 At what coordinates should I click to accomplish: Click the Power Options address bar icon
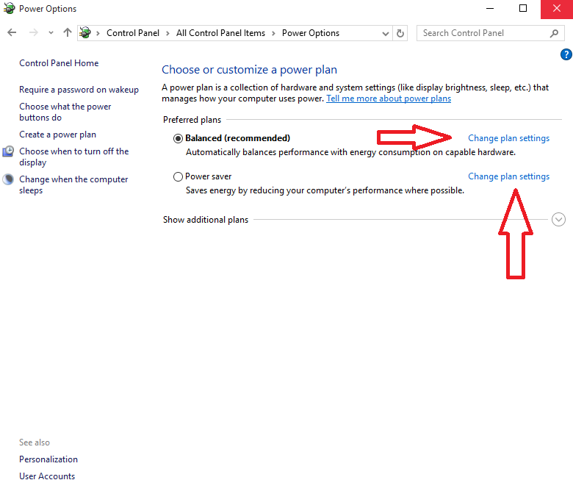86,33
